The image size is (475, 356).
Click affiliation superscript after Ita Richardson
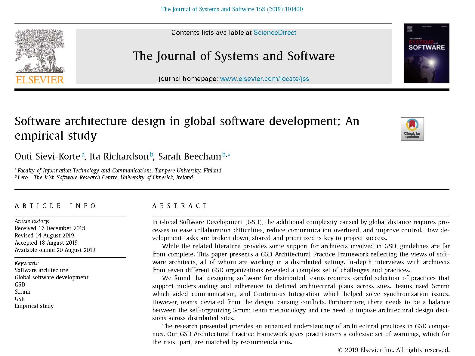click(152, 154)
